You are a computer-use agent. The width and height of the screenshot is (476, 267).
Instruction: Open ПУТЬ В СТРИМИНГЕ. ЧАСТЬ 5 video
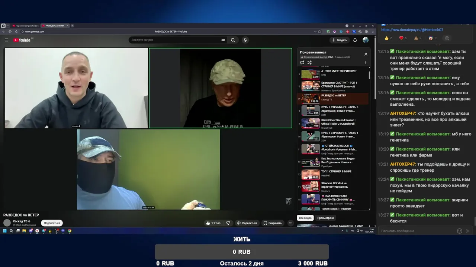point(334,111)
